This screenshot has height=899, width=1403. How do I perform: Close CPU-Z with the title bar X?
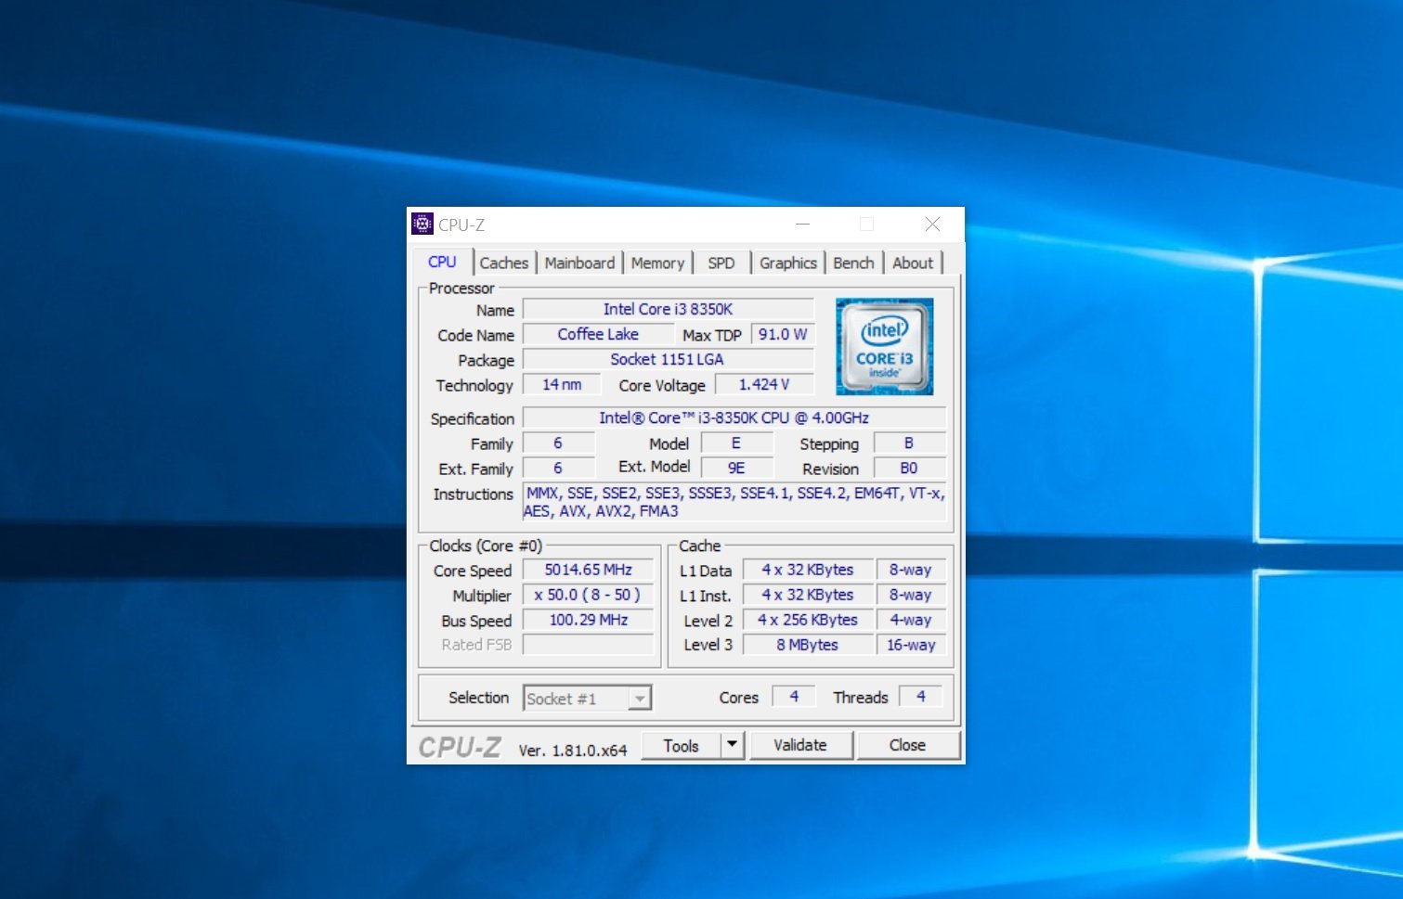point(933,225)
